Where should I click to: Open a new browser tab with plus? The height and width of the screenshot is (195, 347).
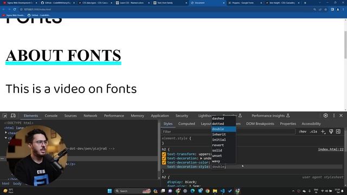click(305, 3)
